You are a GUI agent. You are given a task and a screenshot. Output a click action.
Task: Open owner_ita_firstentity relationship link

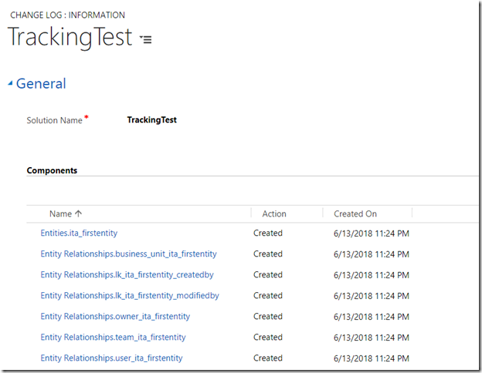pyautogui.click(x=115, y=317)
